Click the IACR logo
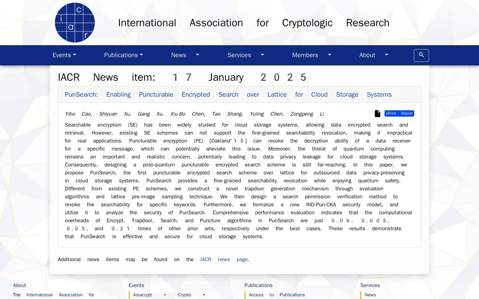The height and width of the screenshot is (299, 479). click(x=75, y=23)
